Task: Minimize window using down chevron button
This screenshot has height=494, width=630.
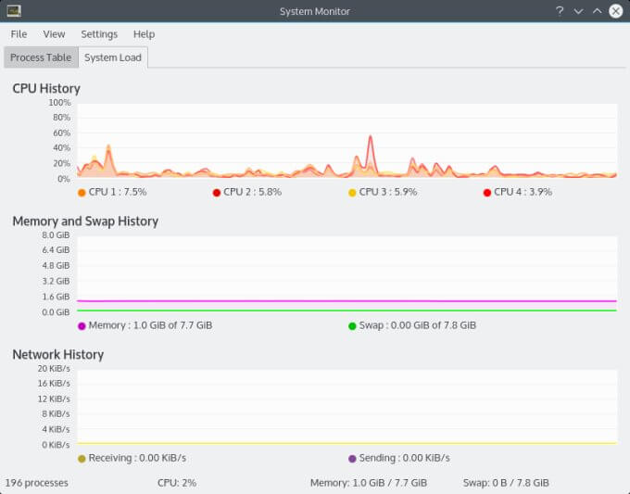Action: click(578, 11)
